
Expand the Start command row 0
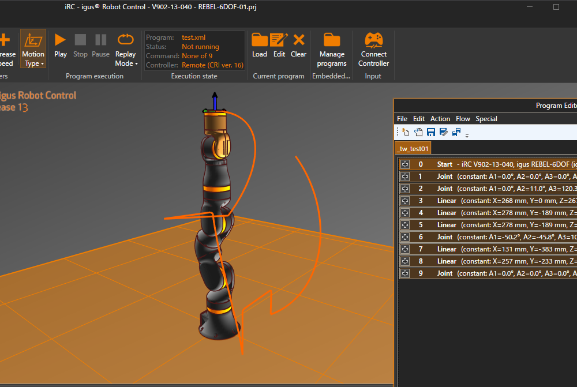[405, 164]
